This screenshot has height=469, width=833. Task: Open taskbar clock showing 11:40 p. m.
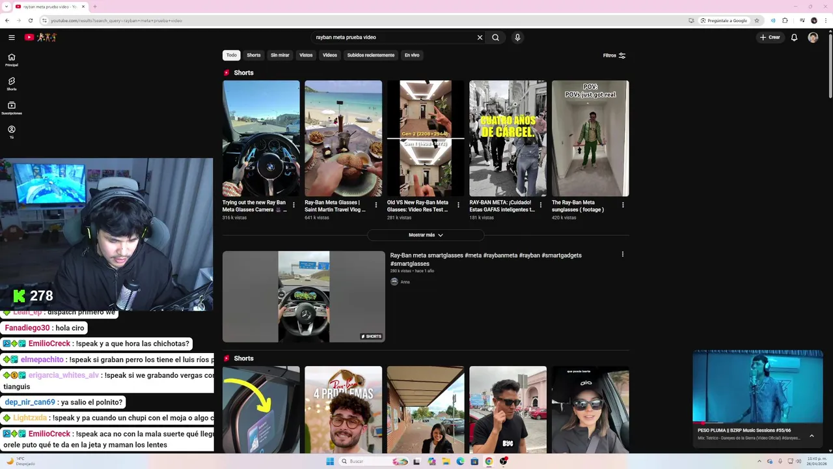point(817,461)
